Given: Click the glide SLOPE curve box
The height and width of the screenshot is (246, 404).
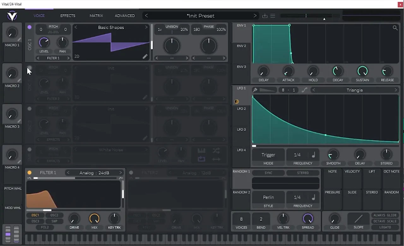Looking at the screenshot, I should 359,219.
